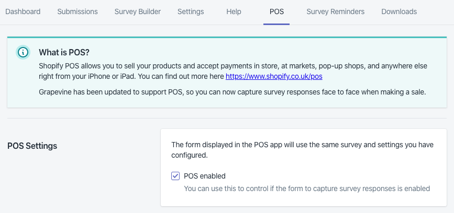The height and width of the screenshot is (213, 454).
Task: Go to the Survey Builder tab
Action: click(x=137, y=11)
